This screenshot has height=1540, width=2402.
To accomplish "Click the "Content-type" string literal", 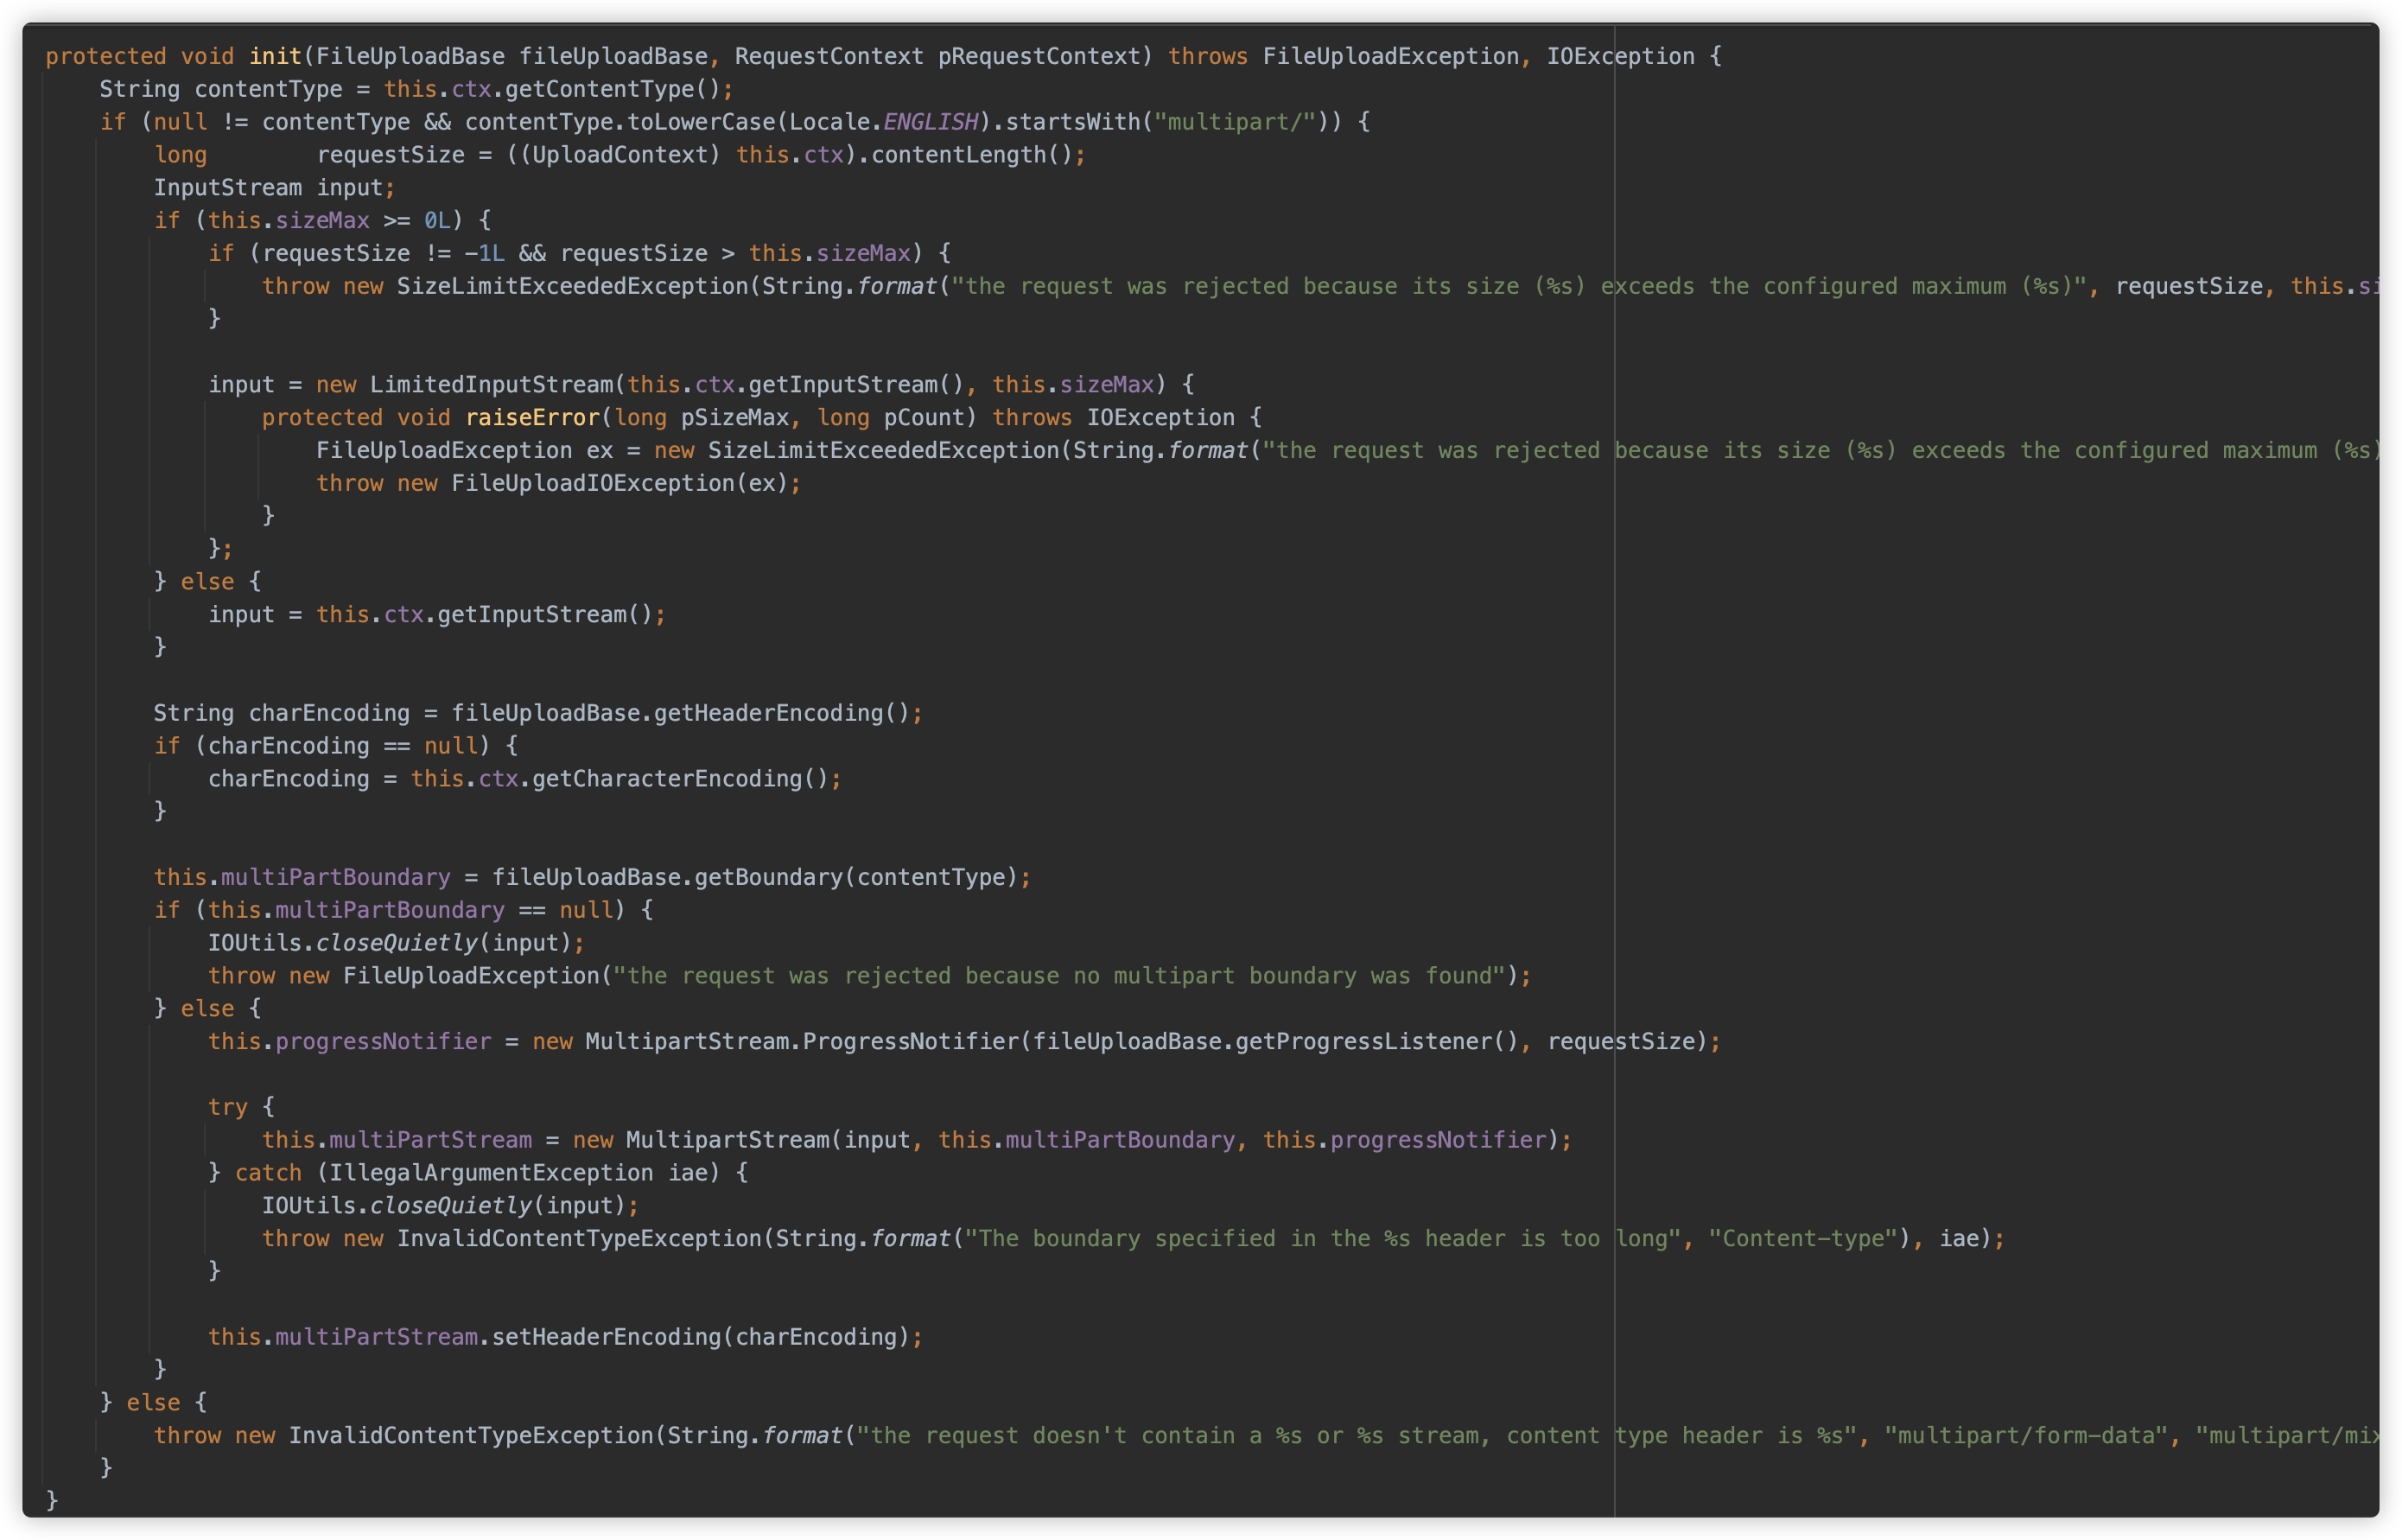I will point(1802,1238).
